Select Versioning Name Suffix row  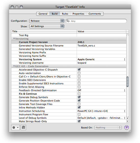[69, 56]
